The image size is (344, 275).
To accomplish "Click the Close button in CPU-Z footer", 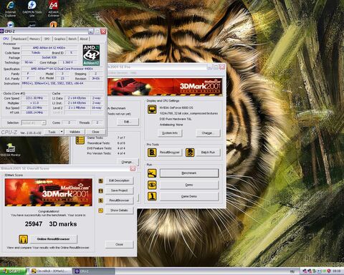I will [95, 132].
